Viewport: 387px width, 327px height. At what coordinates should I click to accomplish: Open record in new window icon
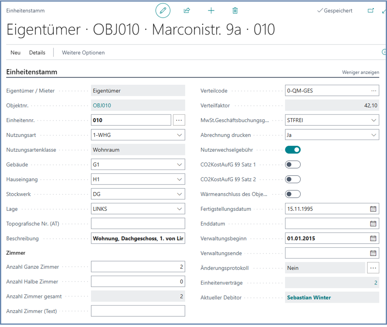(371, 11)
